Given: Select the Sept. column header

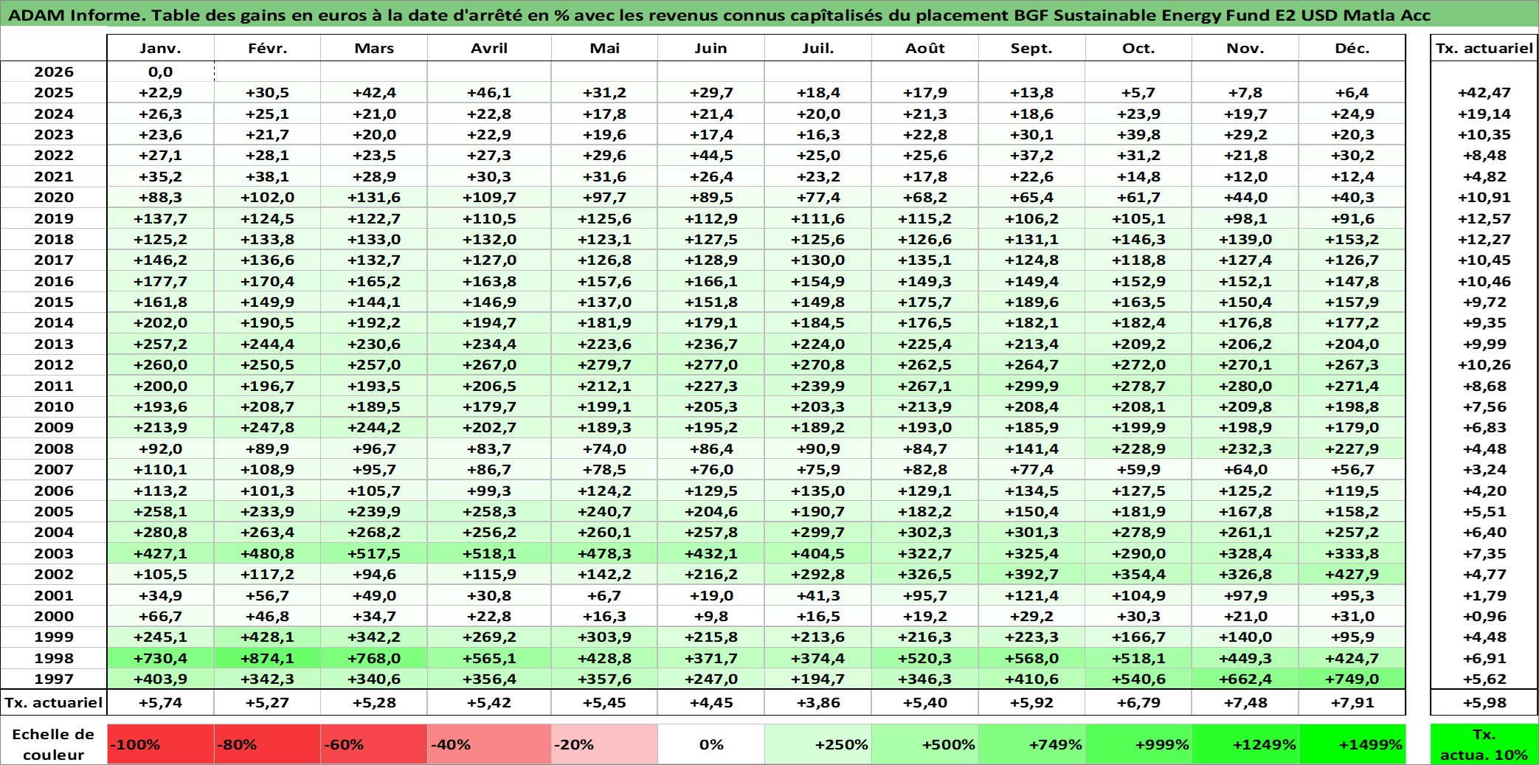Looking at the screenshot, I should (1031, 48).
